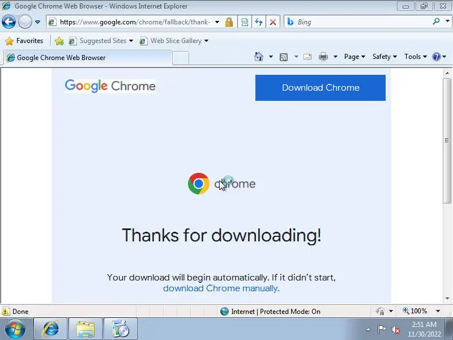
Task: Click the vertical scrollbar thumb
Action: coord(447,141)
